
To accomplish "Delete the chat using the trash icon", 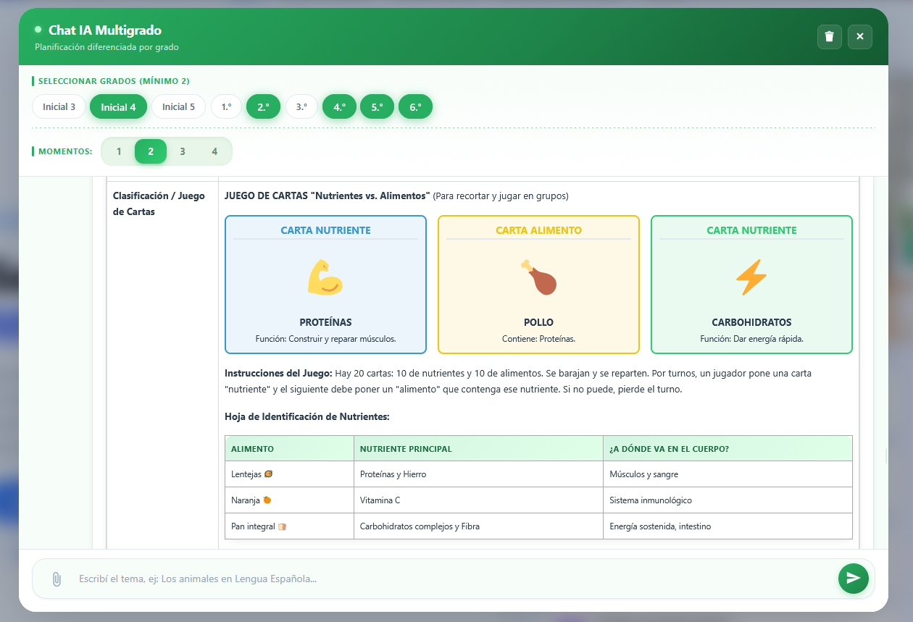I will point(829,36).
